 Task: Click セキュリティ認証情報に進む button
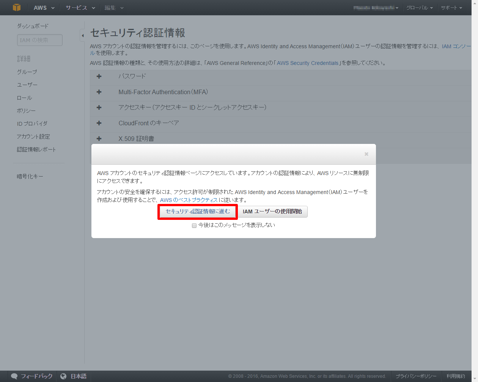[x=198, y=212]
